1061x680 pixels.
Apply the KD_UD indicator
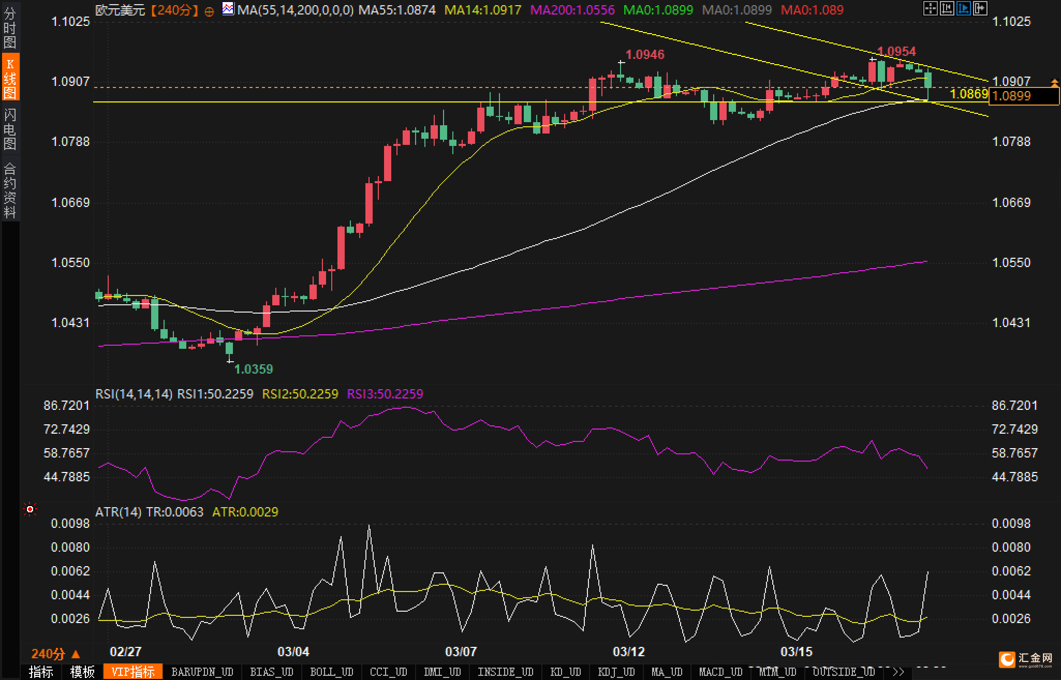coord(566,672)
